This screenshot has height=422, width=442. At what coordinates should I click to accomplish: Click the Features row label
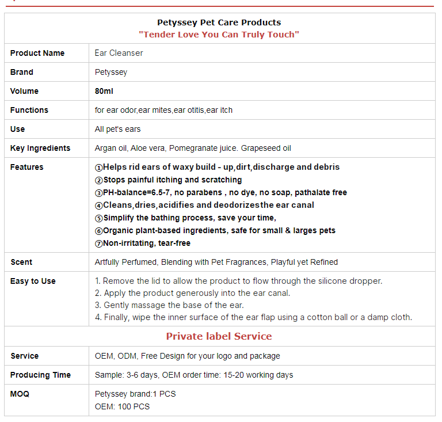pos(26,167)
